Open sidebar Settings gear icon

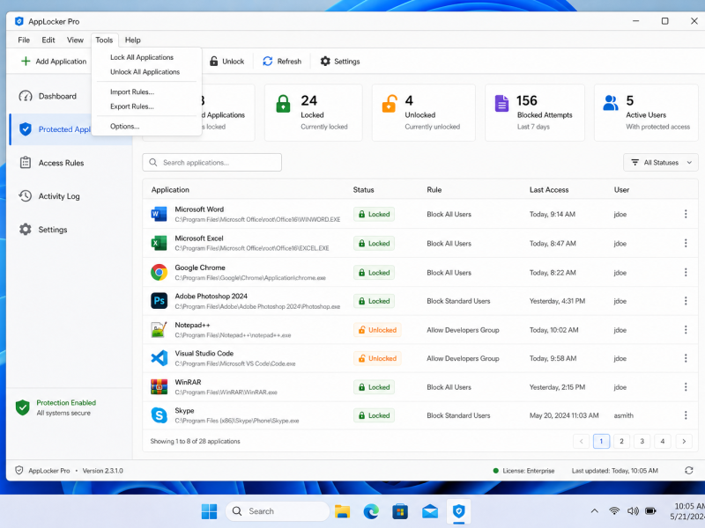click(x=26, y=230)
